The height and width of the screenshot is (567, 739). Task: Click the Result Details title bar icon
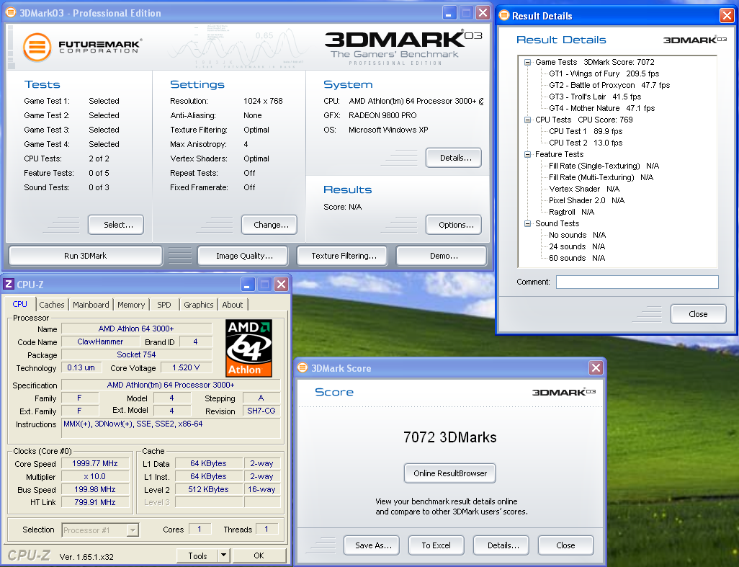tap(503, 16)
